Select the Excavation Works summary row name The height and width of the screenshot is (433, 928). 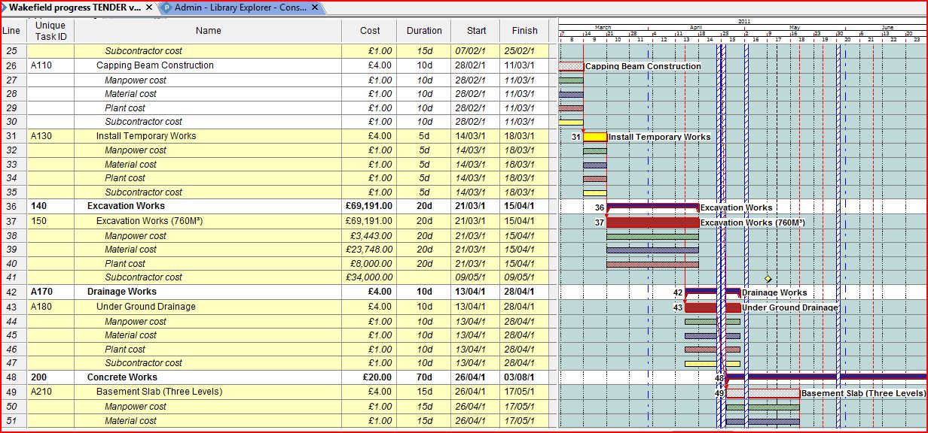point(126,206)
